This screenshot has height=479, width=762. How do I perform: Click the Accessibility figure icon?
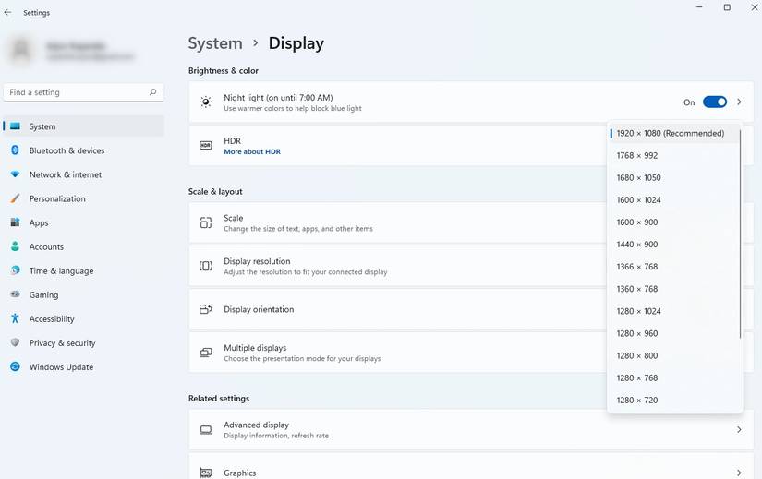[15, 318]
